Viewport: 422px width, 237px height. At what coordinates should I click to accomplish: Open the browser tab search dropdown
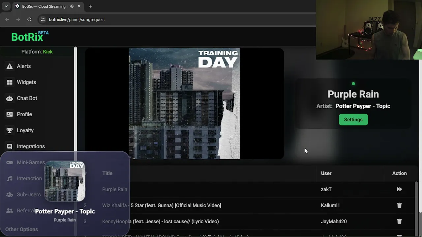[x=6, y=6]
